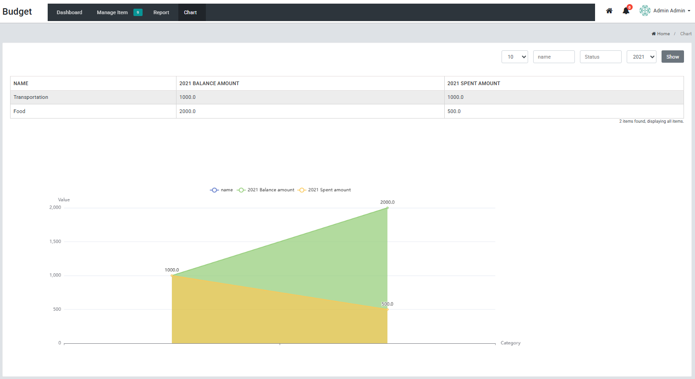Toggle 2021 Spent amount legend series
Screen dimensions: 695x379
pos(325,190)
